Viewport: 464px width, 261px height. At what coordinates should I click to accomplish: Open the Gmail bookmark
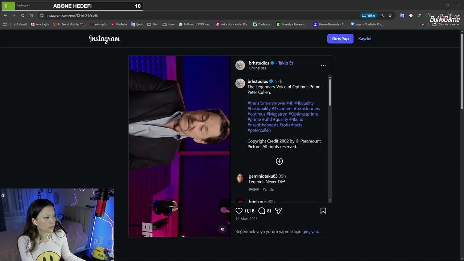point(20,24)
